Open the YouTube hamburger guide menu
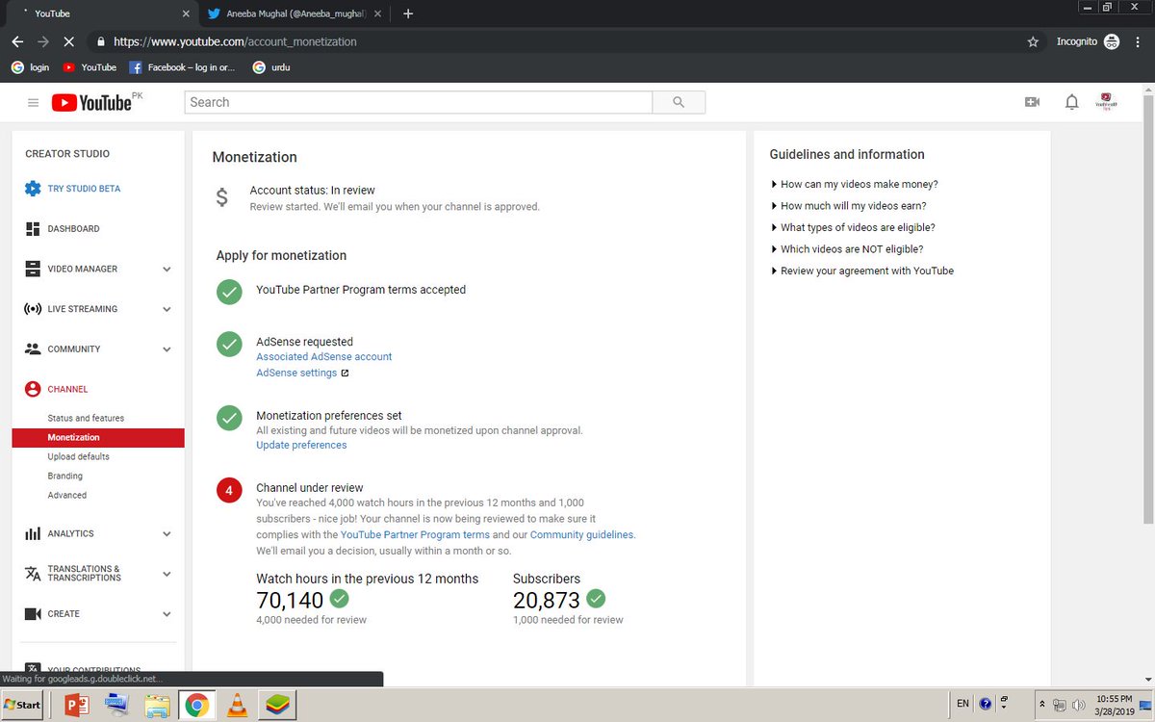Image resolution: width=1155 pixels, height=722 pixels. pos(33,102)
